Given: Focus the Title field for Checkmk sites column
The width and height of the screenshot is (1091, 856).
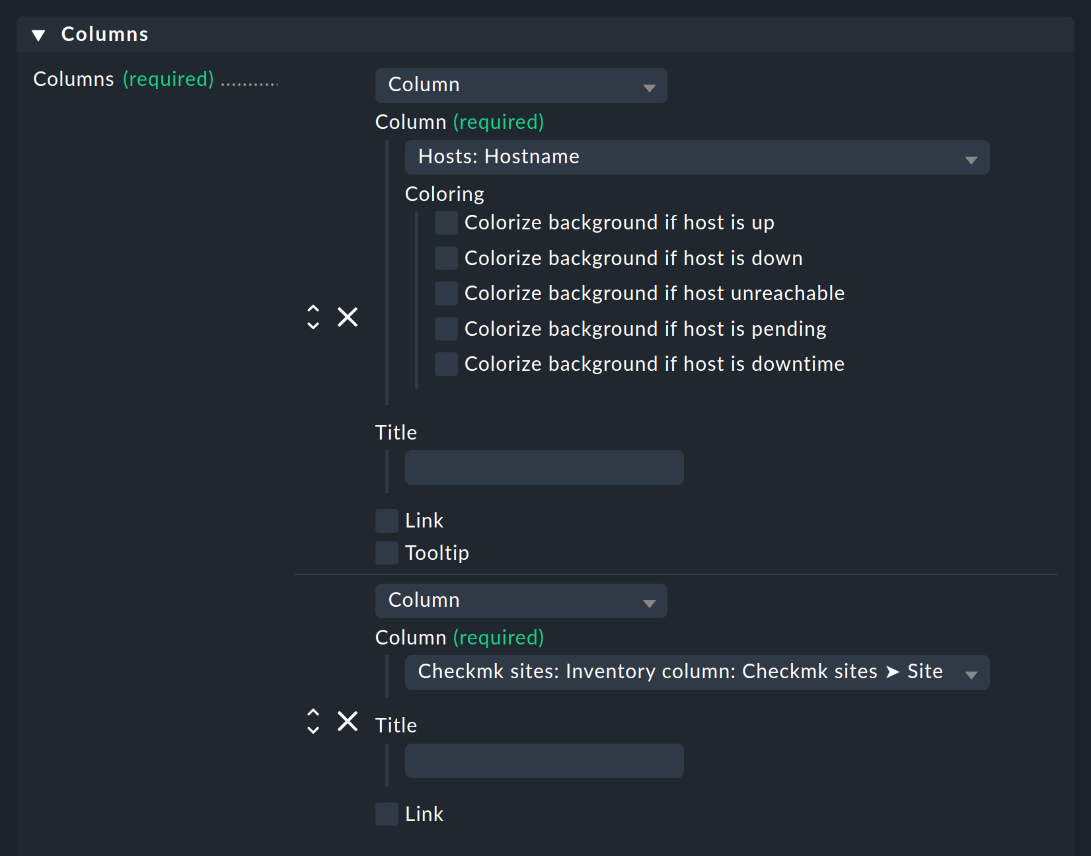Looking at the screenshot, I should point(544,761).
